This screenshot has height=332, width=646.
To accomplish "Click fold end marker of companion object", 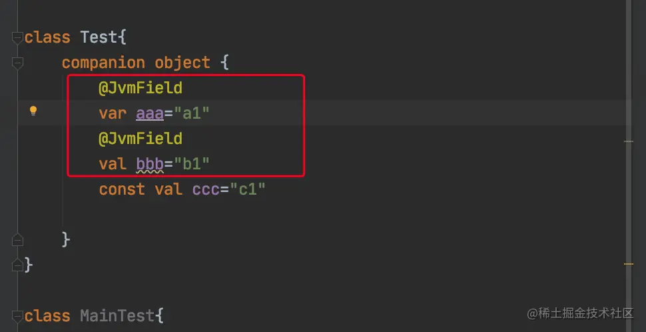I will [x=17, y=239].
